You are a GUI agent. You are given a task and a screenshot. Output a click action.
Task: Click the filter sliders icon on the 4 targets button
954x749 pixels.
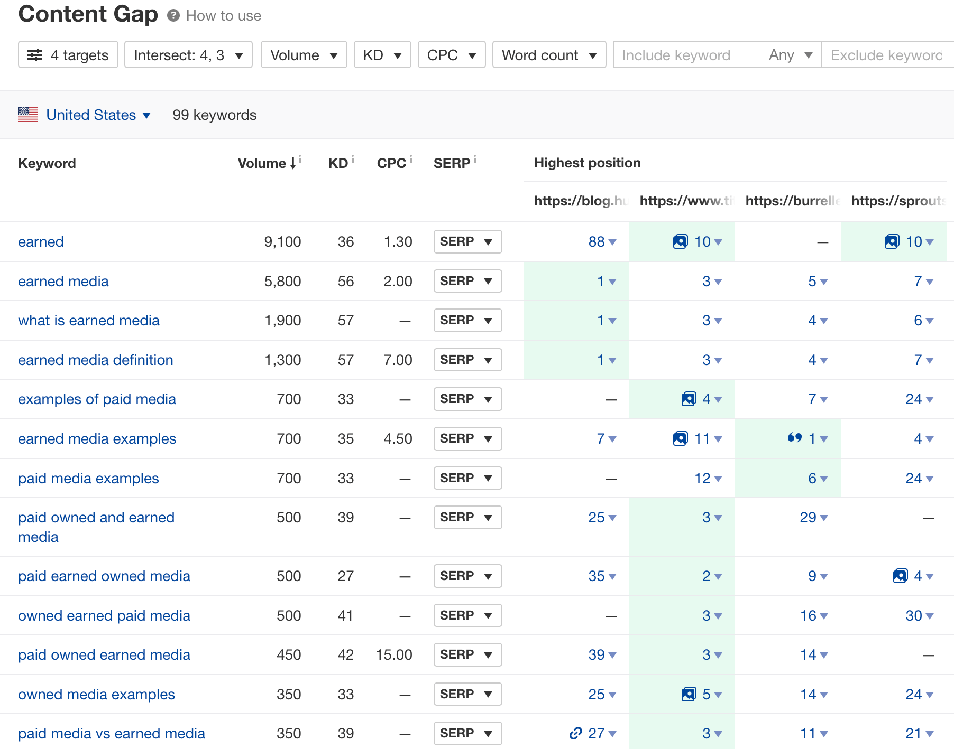point(35,54)
